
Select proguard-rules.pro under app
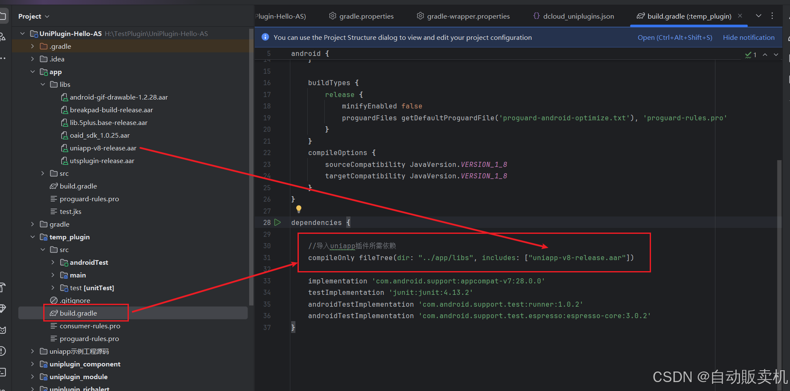pyautogui.click(x=89, y=199)
